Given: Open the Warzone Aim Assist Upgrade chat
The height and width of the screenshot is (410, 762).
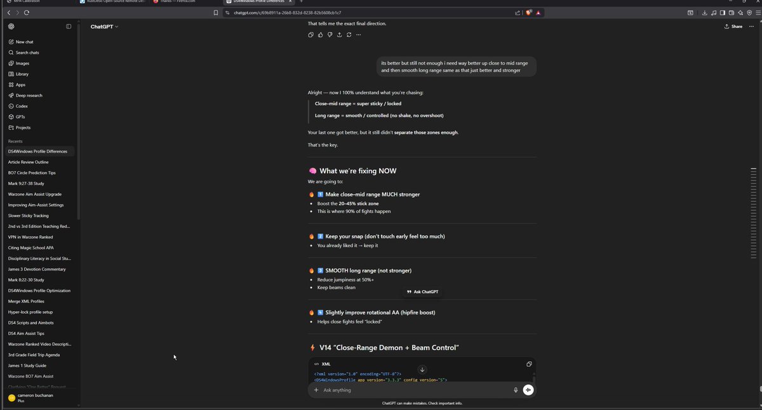Looking at the screenshot, I should (x=39, y=195).
